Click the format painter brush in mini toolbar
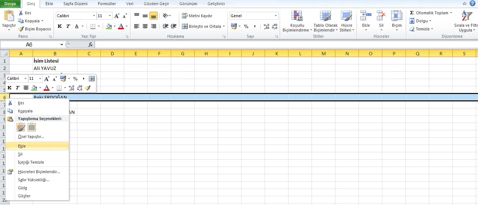This screenshot has height=205, width=478. [88, 88]
